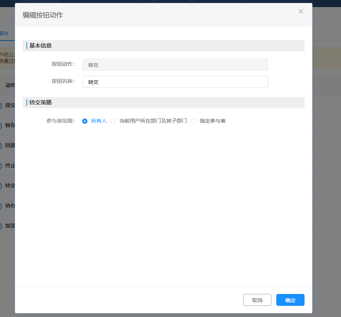Select the 所有人 radio option
341x317 pixels.
(x=85, y=121)
